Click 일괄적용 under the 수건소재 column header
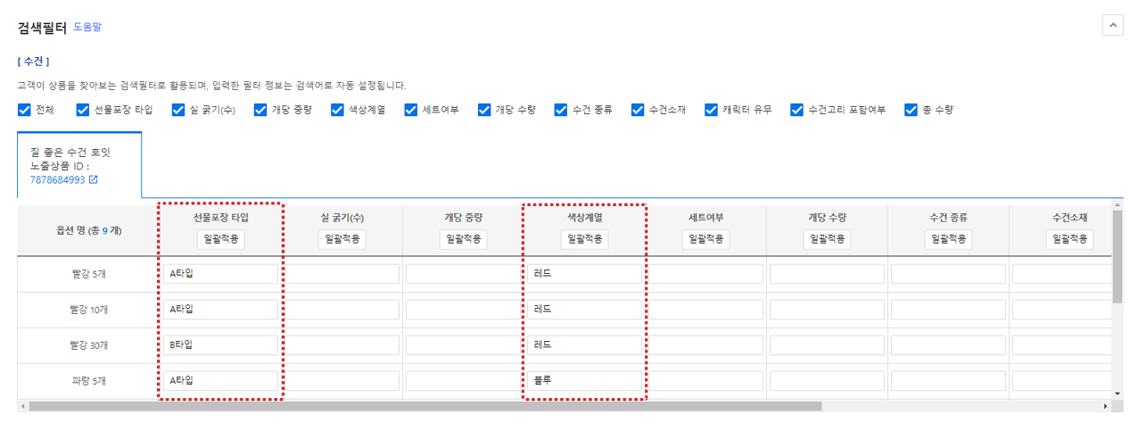 pos(1069,239)
